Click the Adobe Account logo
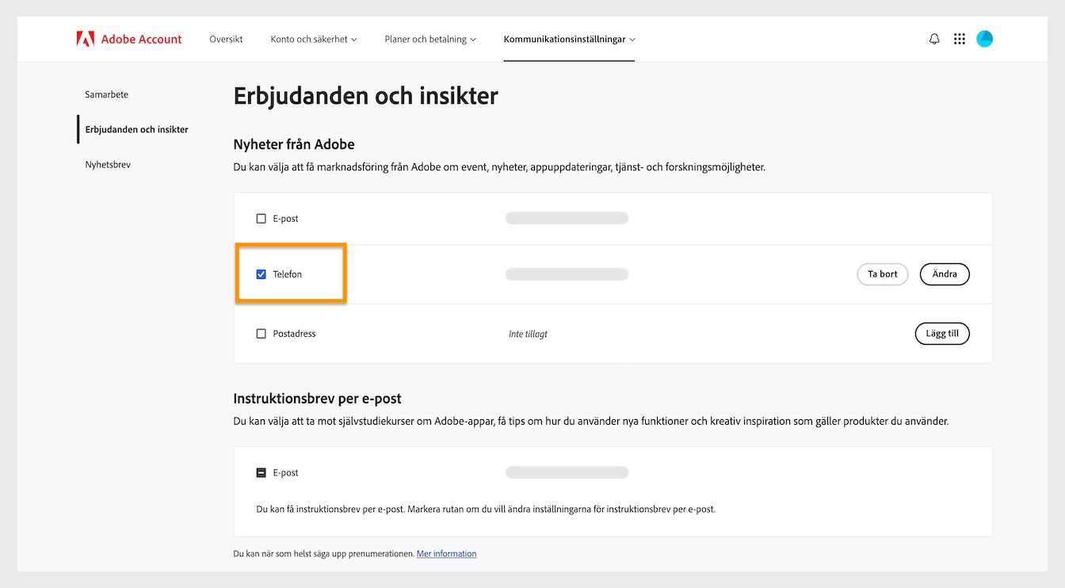 pos(128,38)
